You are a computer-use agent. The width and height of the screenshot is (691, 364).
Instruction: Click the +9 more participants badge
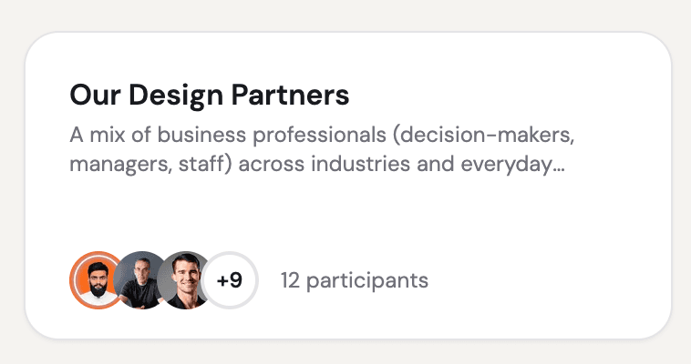pyautogui.click(x=230, y=280)
